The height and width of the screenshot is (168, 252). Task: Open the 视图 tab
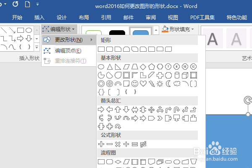(x=173, y=17)
